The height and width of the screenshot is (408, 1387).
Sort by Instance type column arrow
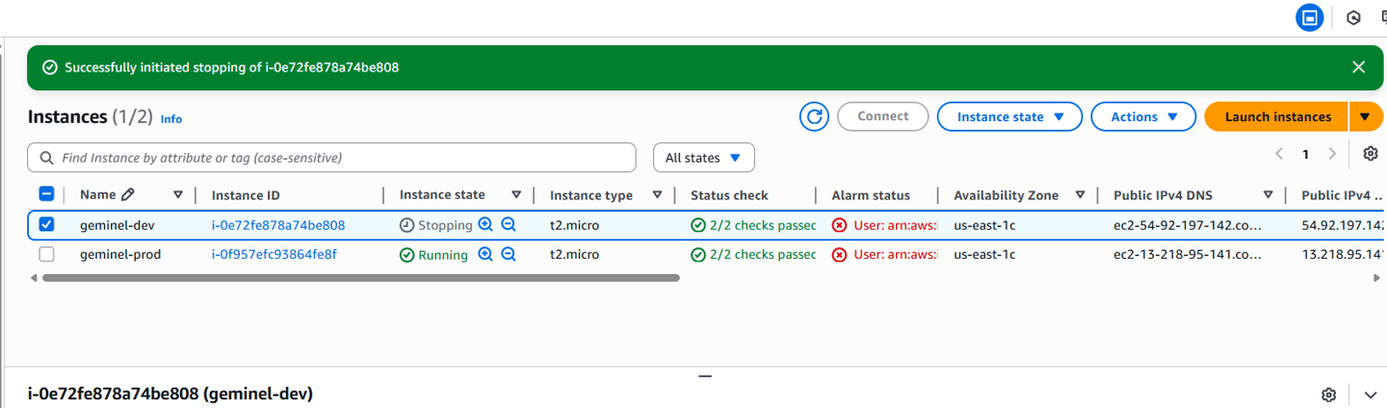(657, 194)
